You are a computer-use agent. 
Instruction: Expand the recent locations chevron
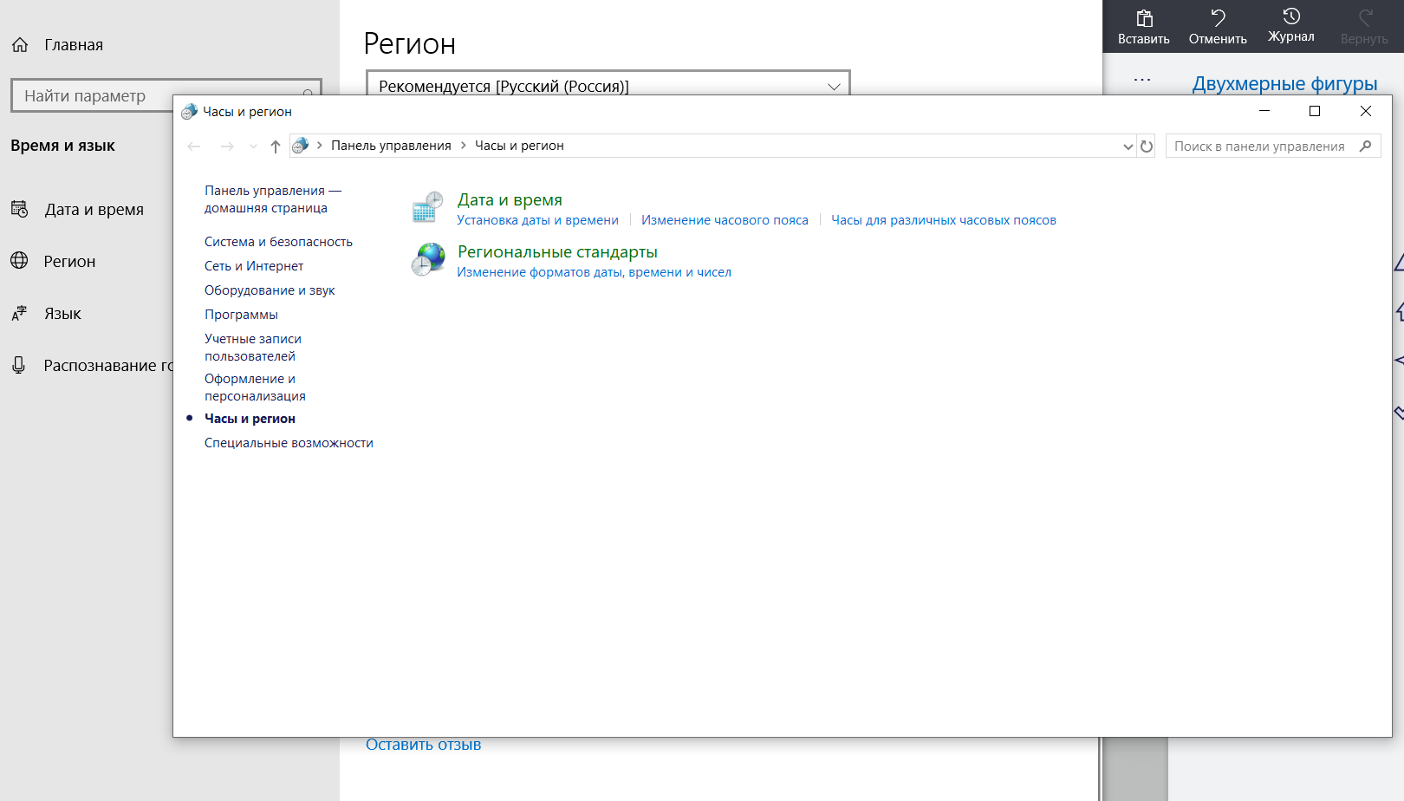(253, 147)
